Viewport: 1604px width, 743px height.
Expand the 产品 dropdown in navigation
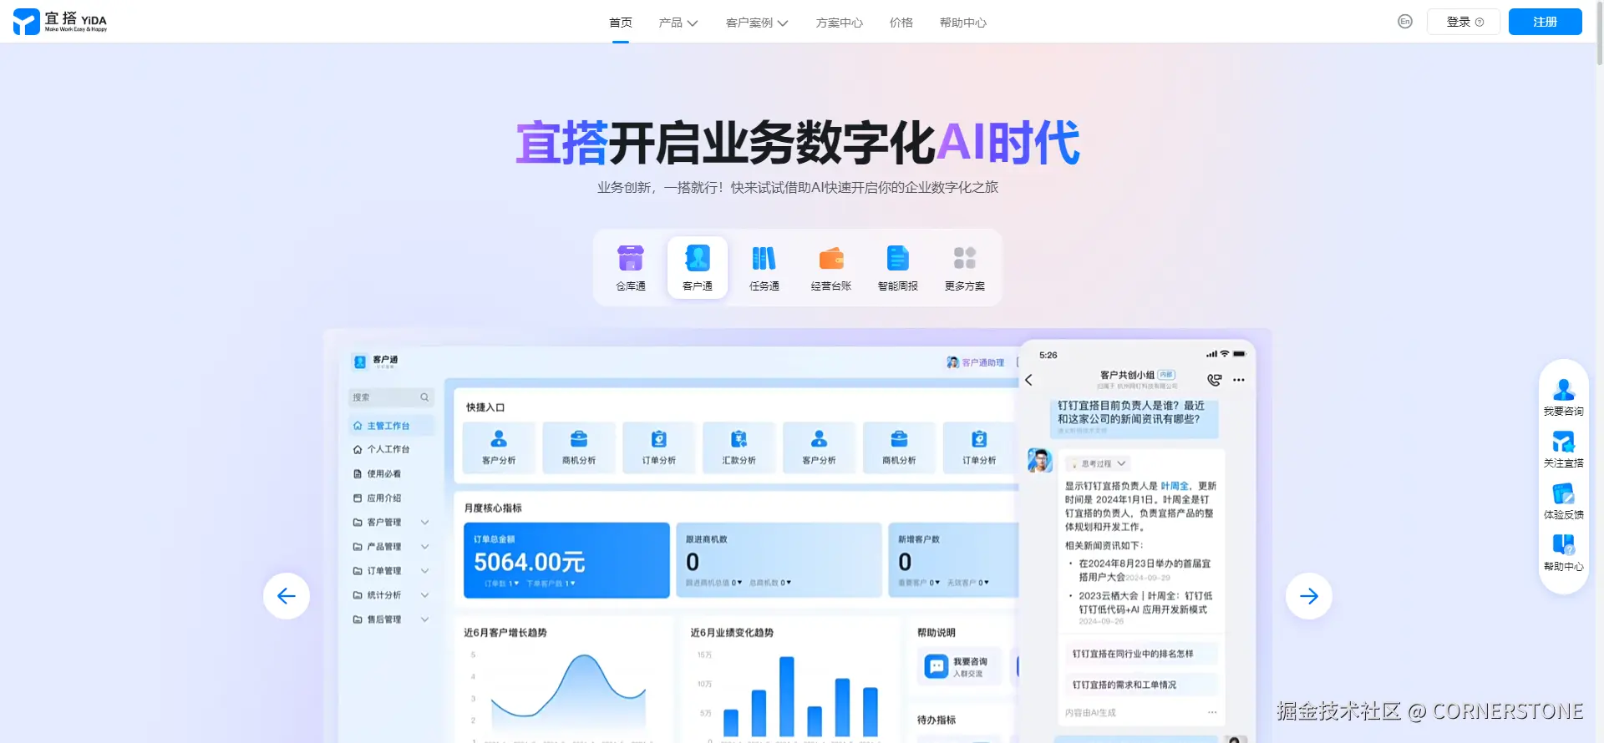[678, 23]
